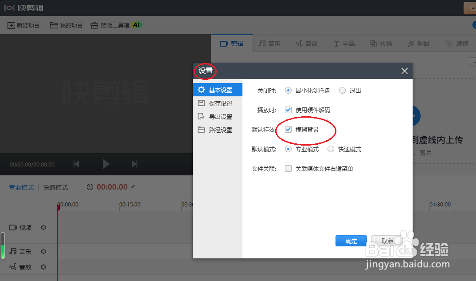
Task: Switch to the 抠图 tab
Action: [x=419, y=44]
